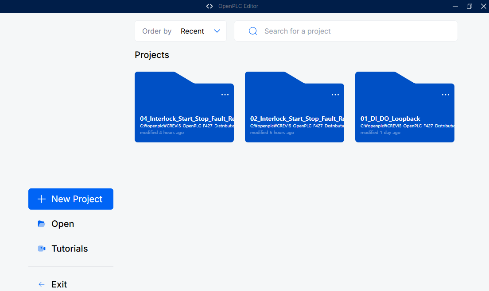The width and height of the screenshot is (489, 291).
Task: Click the folder icon beside Open
Action: click(42, 224)
